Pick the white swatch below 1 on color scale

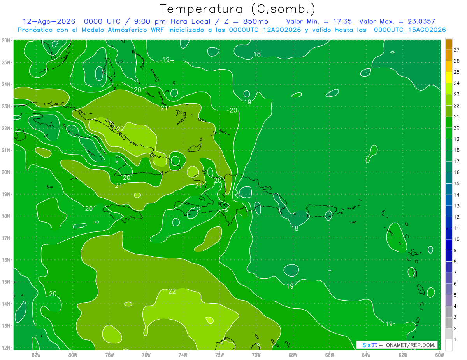pos(449,344)
